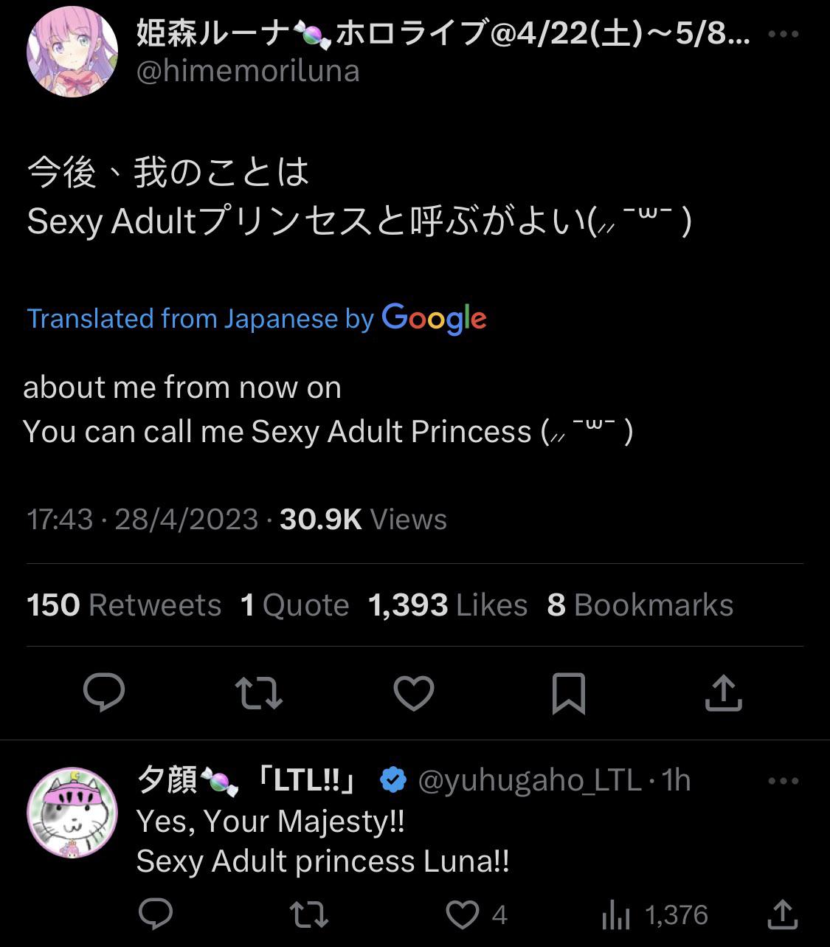The width and height of the screenshot is (830, 947).
Task: Open the @himemoriluna handle
Action: point(249,72)
